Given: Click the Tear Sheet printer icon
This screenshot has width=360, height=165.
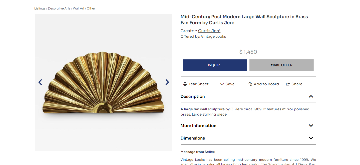Looking at the screenshot, I should pos(185,84).
